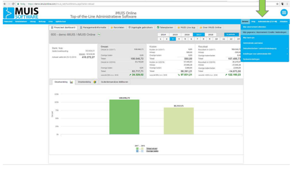The width and height of the screenshot is (304, 179).
Task: Select year 2017
Action: point(199,35)
